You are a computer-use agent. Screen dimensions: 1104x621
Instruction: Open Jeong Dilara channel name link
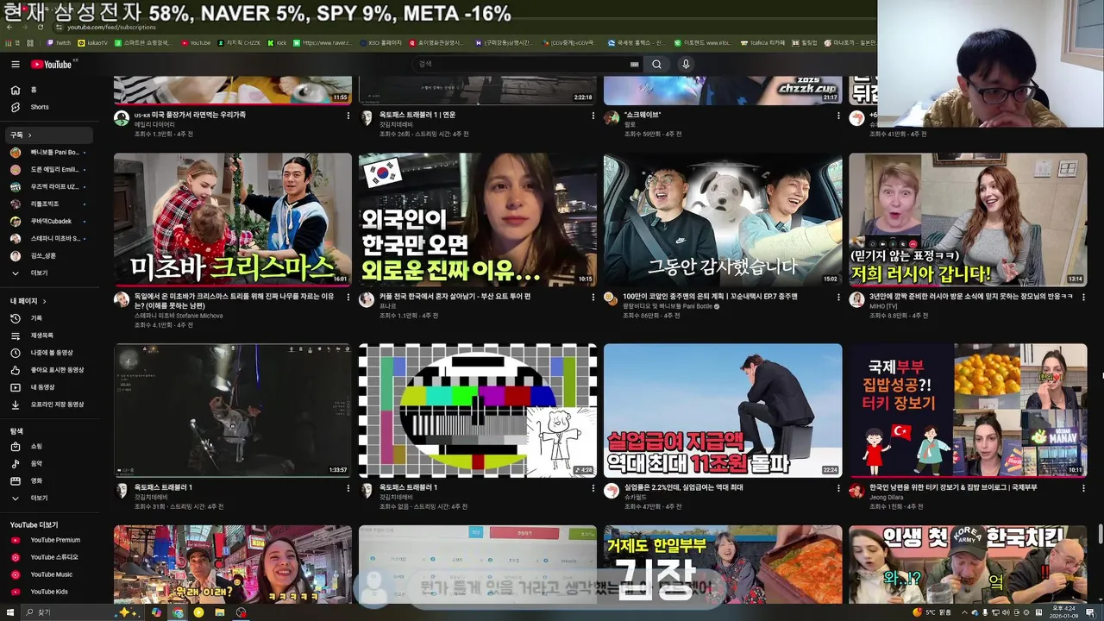(888, 498)
